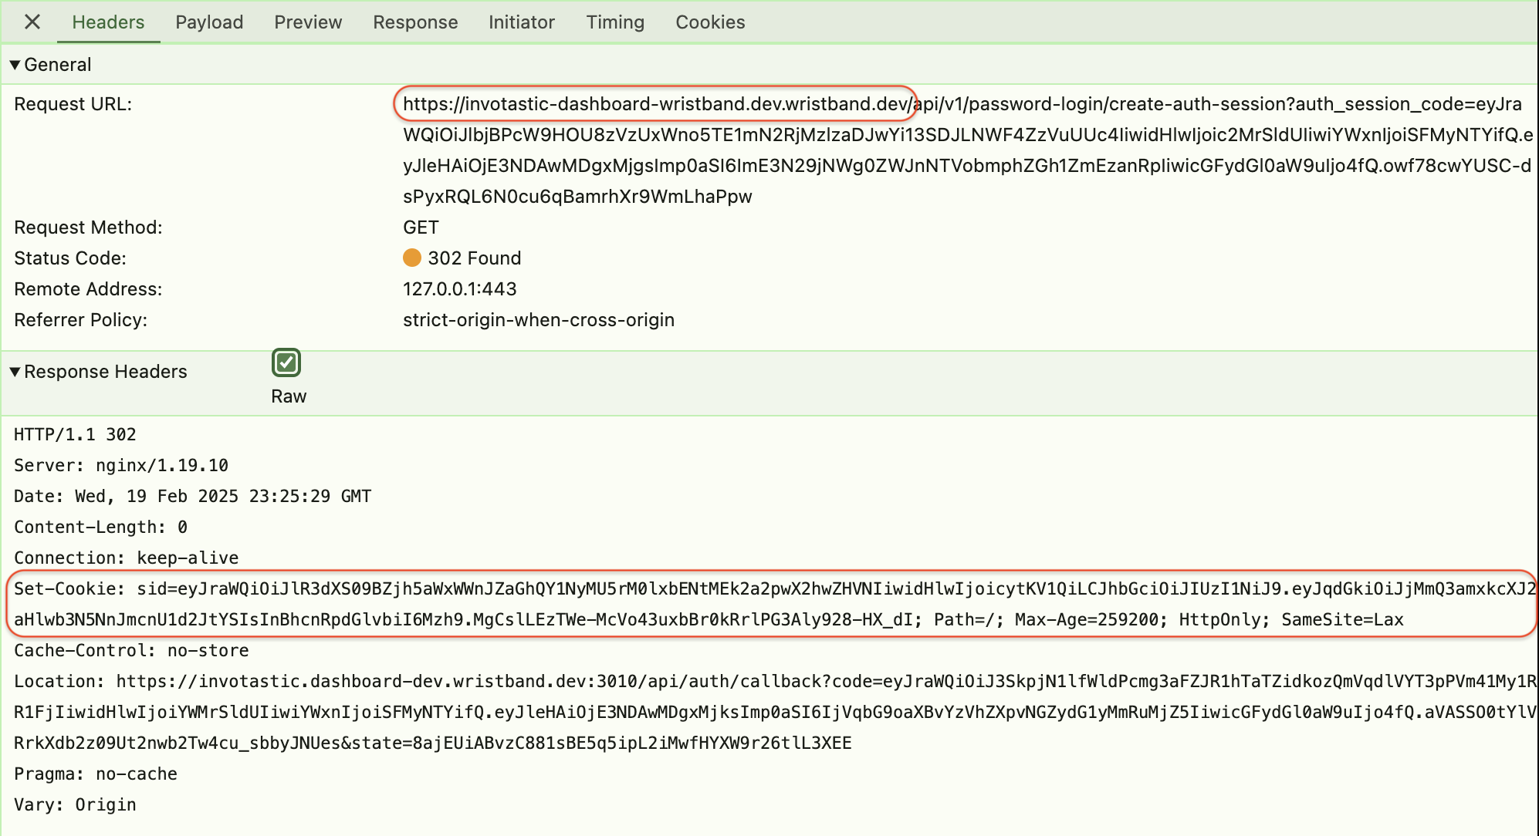Select the Response tab
The width and height of the screenshot is (1539, 836).
pyautogui.click(x=415, y=22)
